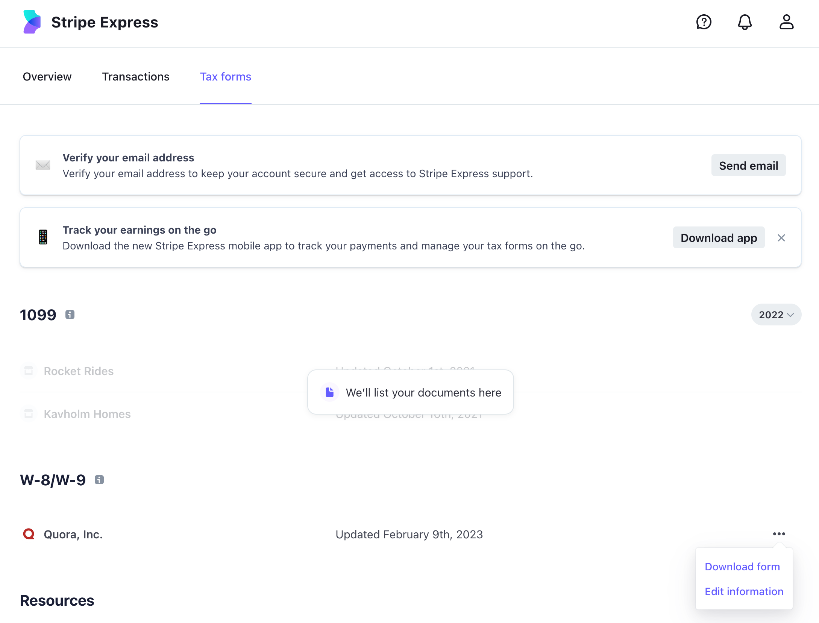Click the Stripe Express logo icon
Screen dimensions: 819x623
click(32, 22)
